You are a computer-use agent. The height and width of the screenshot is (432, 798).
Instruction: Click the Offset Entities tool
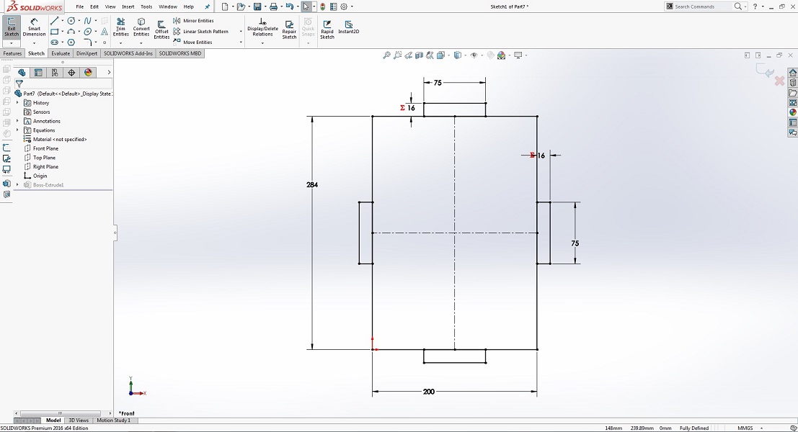[161, 30]
